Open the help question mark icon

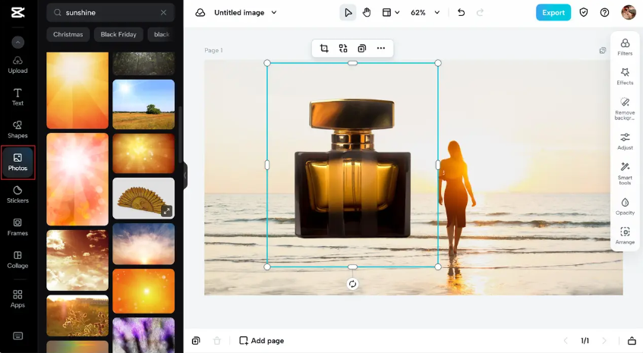[604, 13]
